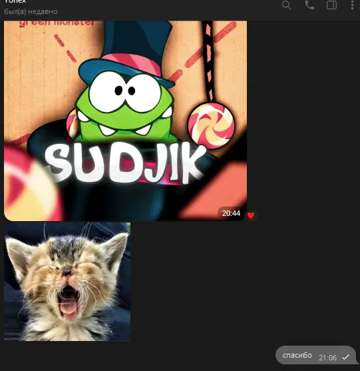
Task: Toggle the right sidebar panel icon
Action: tap(331, 5)
